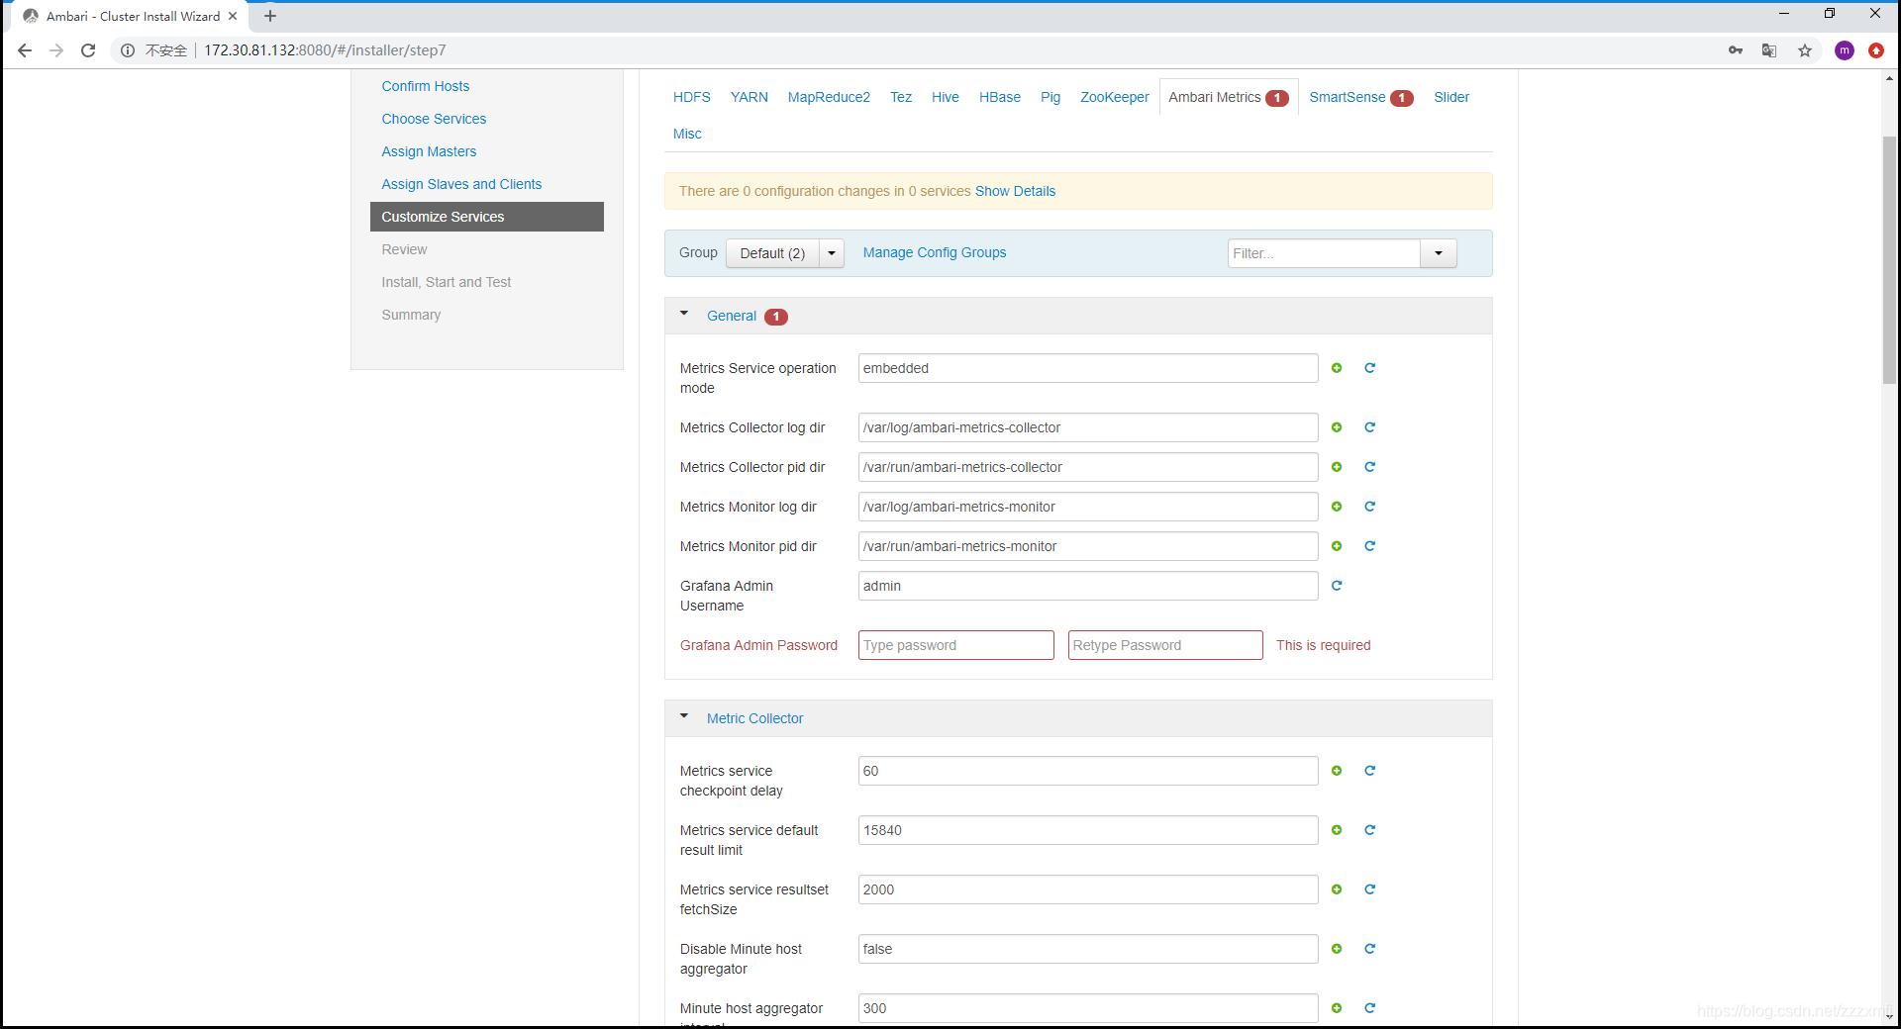Open the translate page icon
The height and width of the screenshot is (1029, 1901).
coord(1769,50)
